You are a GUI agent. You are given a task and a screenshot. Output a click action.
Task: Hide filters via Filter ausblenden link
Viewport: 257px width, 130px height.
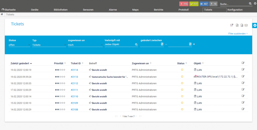(238, 34)
